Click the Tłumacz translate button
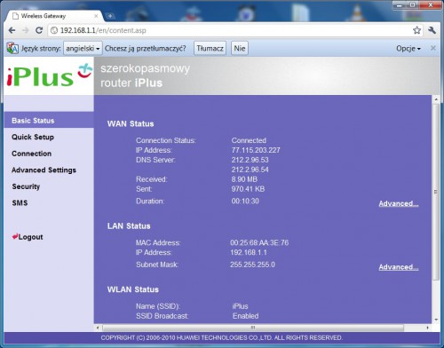The image size is (444, 348). (x=210, y=48)
